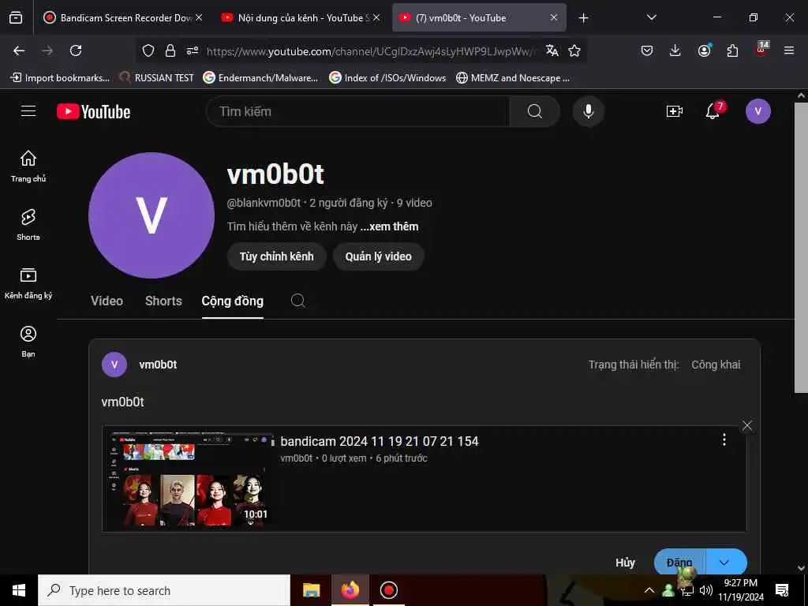Click the translate page icon
The width and height of the screenshot is (808, 606).
(552, 50)
